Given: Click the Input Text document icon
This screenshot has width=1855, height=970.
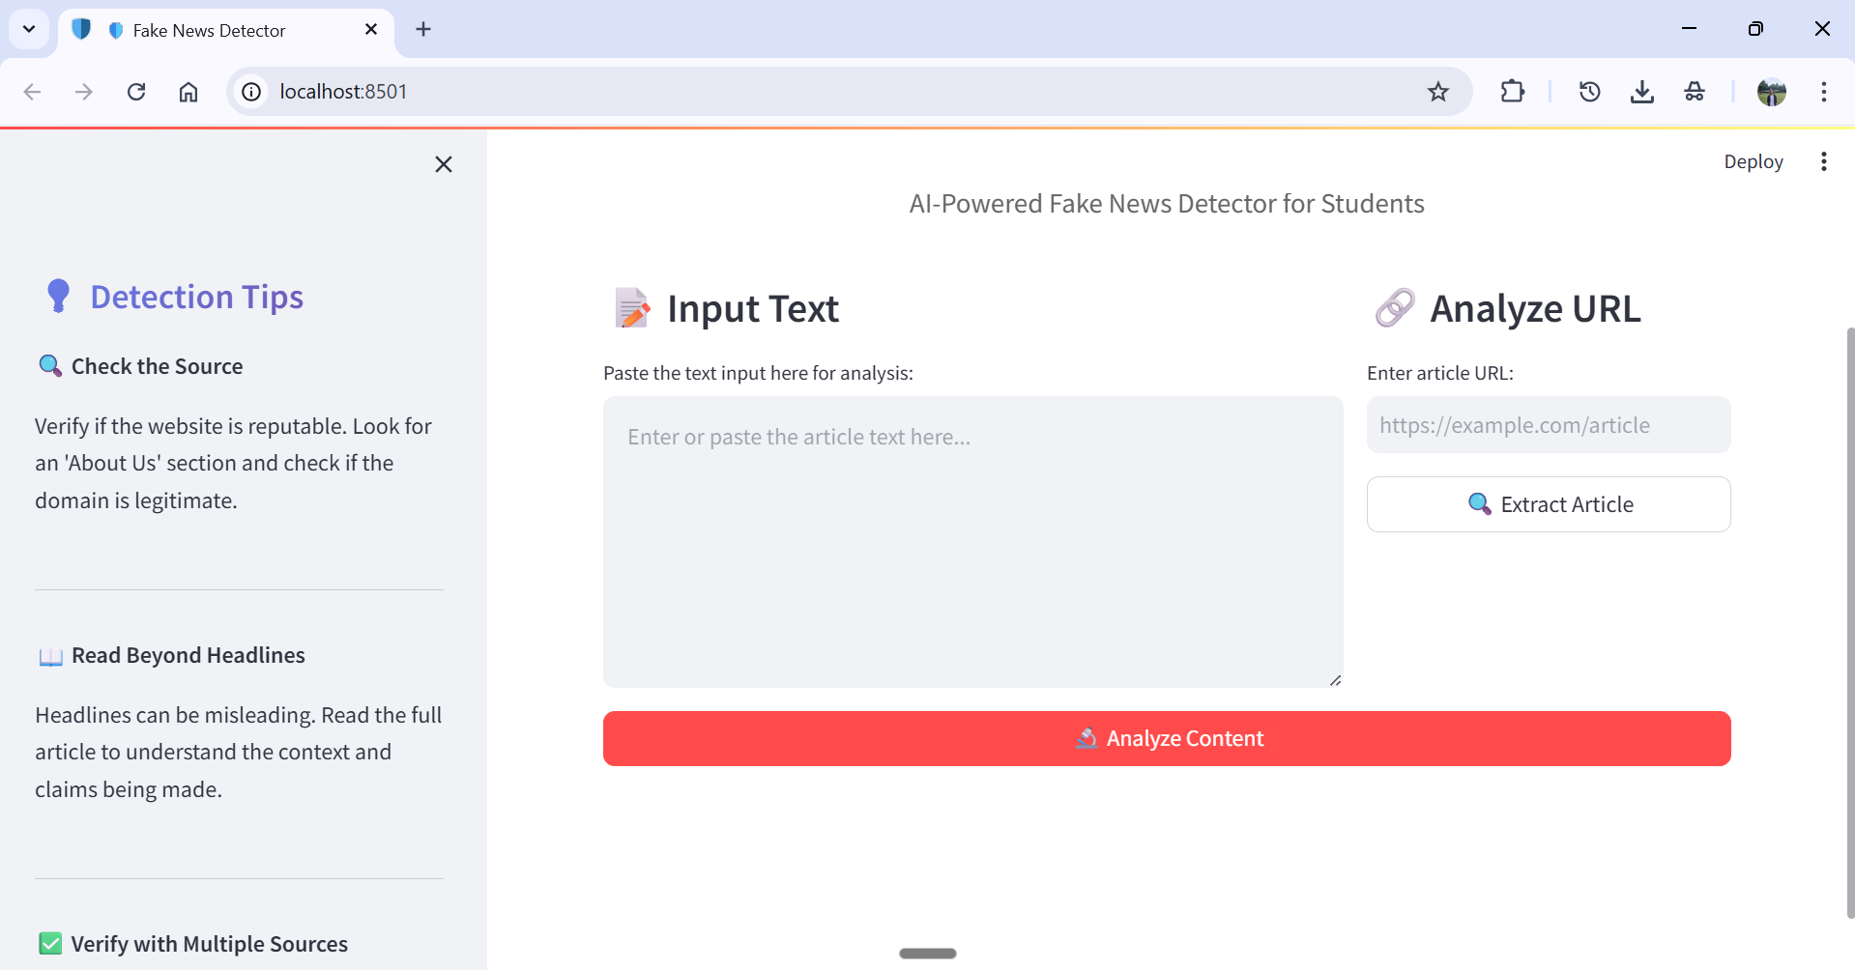Looking at the screenshot, I should coord(631,308).
